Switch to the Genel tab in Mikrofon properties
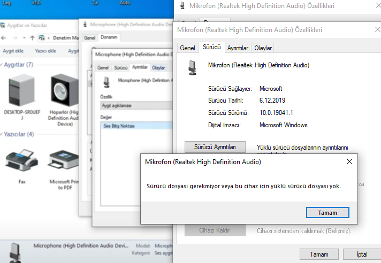This screenshot has width=381, height=263. tap(187, 48)
